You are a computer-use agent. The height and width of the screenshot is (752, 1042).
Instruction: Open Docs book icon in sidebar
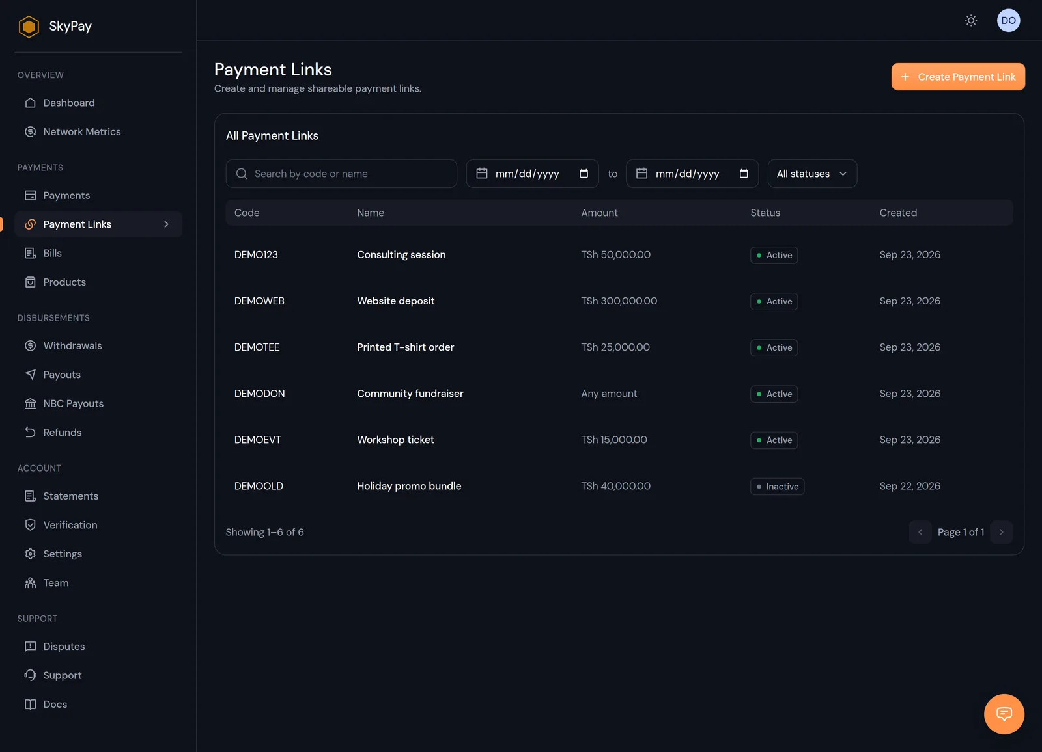pyautogui.click(x=30, y=704)
